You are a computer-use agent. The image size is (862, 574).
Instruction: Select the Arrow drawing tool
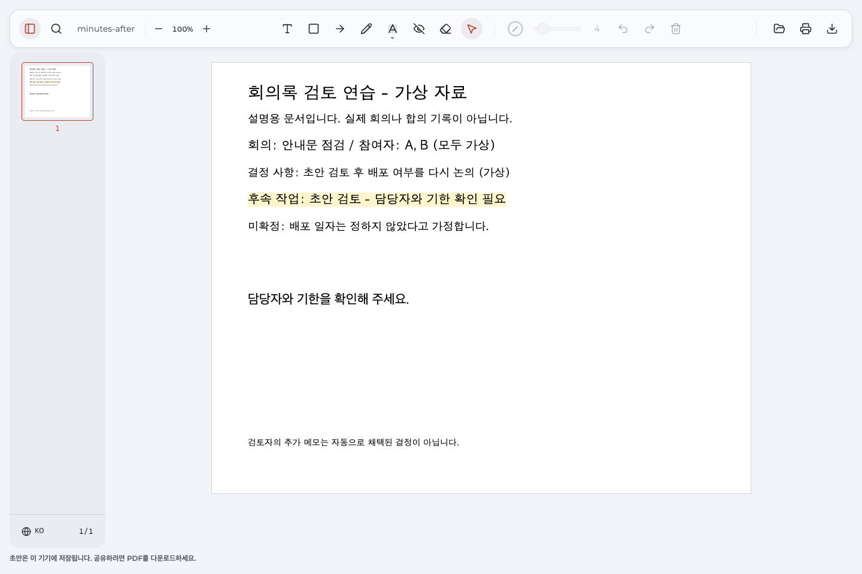point(340,29)
